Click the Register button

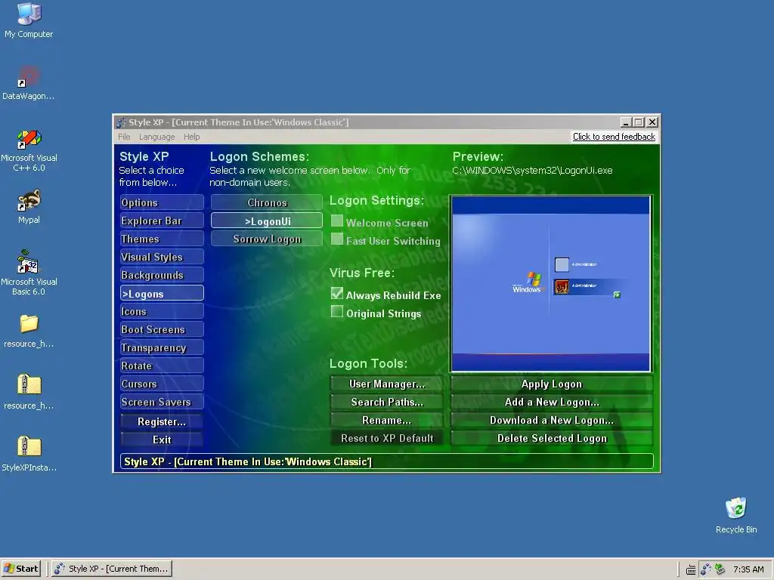tap(162, 421)
